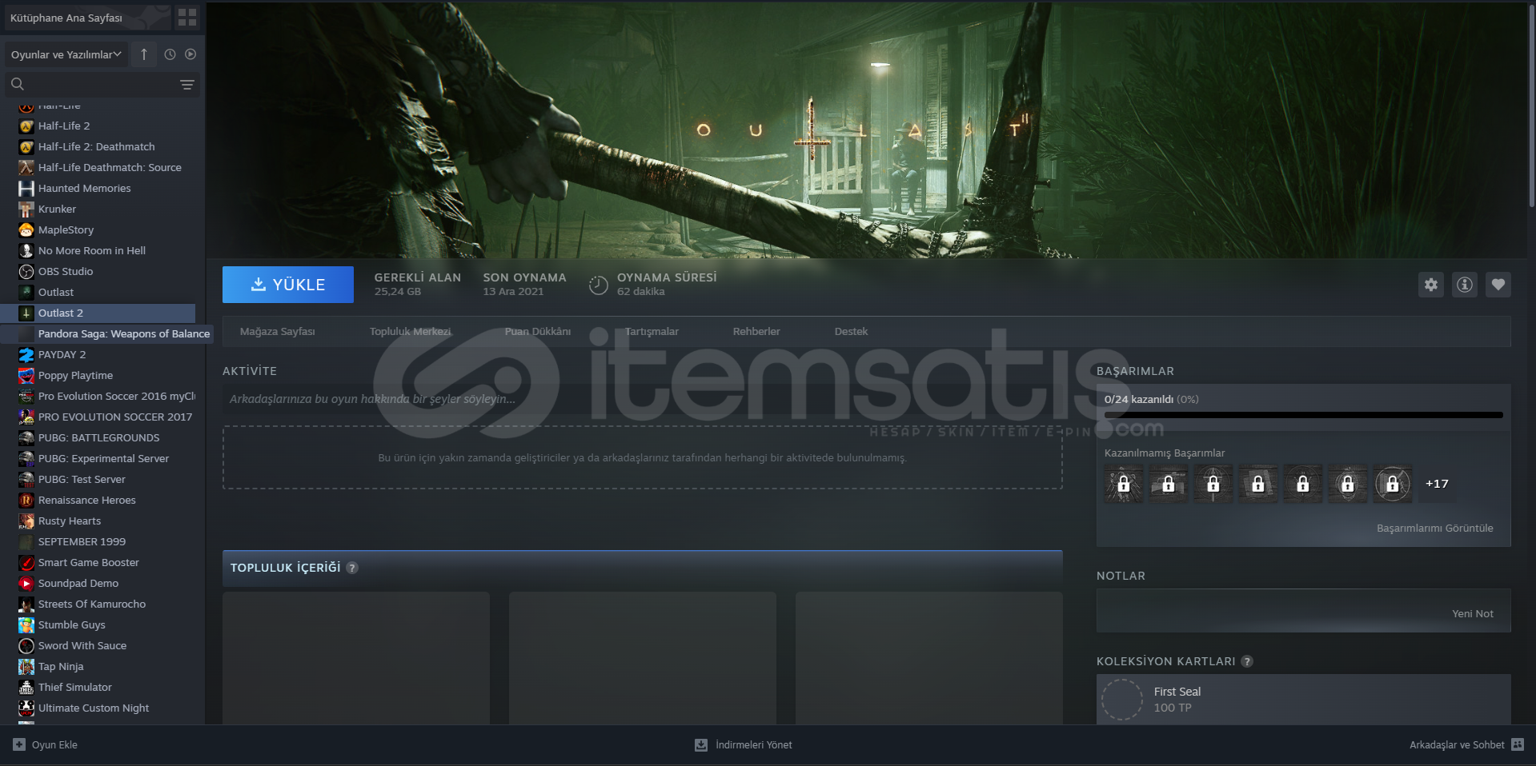Open the Topluluk Merkezi tab
This screenshot has height=766, width=1536.
(411, 331)
